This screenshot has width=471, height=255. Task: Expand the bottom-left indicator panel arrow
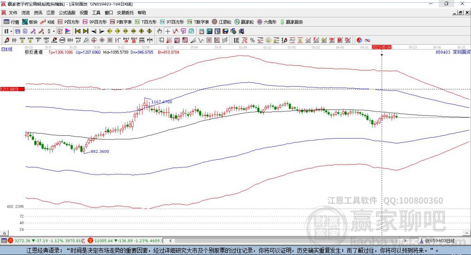click(4, 233)
